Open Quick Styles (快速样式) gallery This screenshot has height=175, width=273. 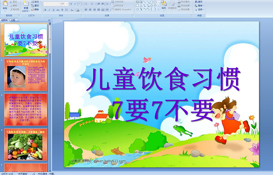coord(172,5)
